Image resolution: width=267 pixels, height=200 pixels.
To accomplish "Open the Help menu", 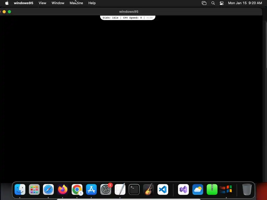I will tap(92, 3).
